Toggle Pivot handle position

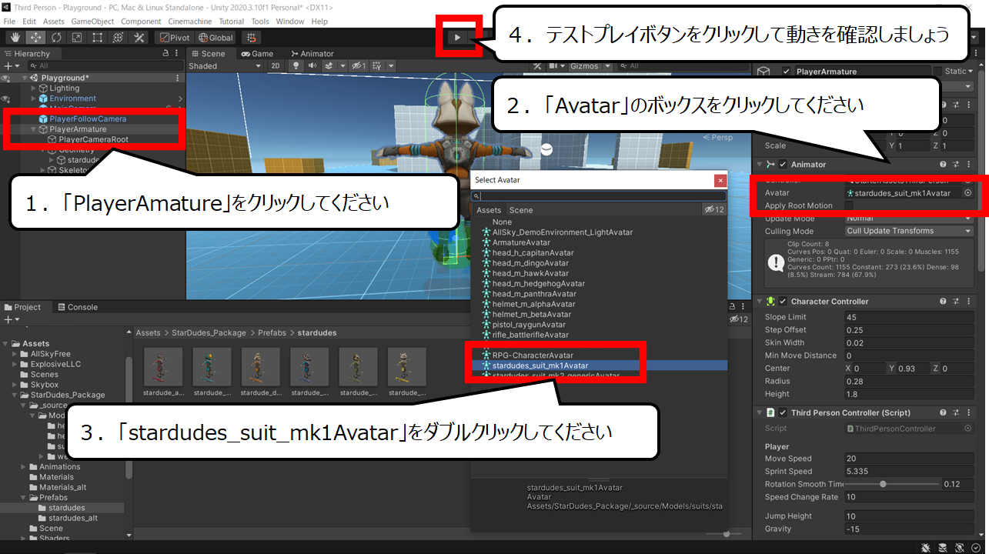click(174, 37)
